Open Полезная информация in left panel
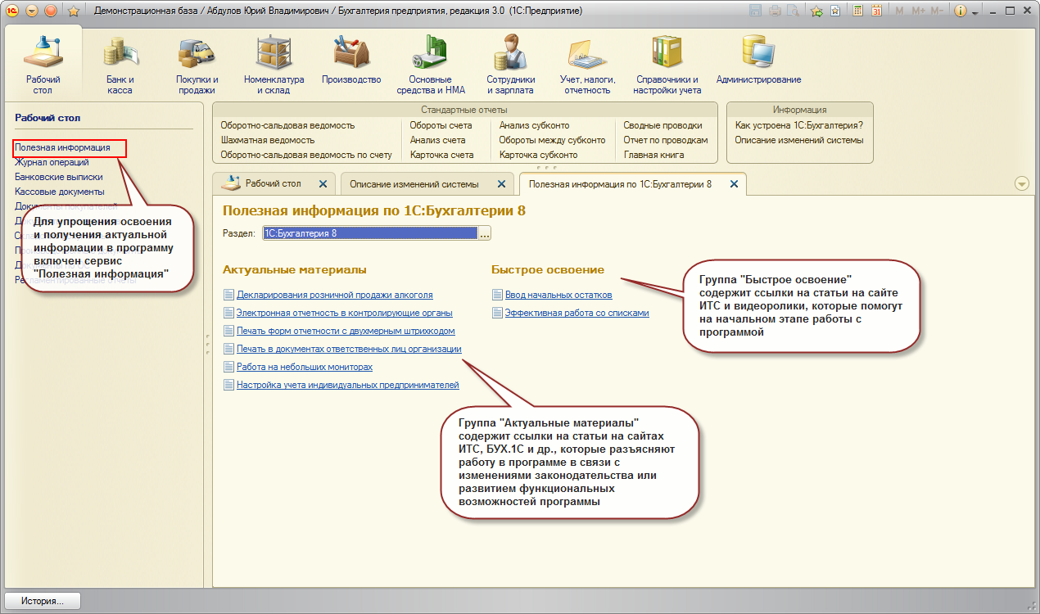 click(x=62, y=147)
